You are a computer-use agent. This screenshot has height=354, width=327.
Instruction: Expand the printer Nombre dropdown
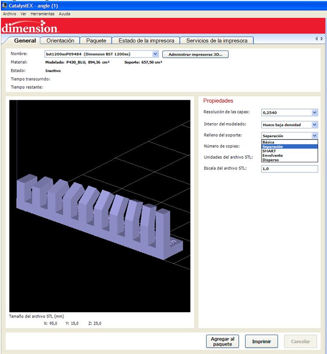click(x=155, y=54)
